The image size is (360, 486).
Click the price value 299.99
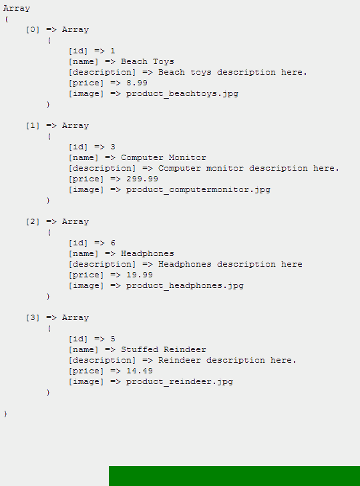[142, 179]
